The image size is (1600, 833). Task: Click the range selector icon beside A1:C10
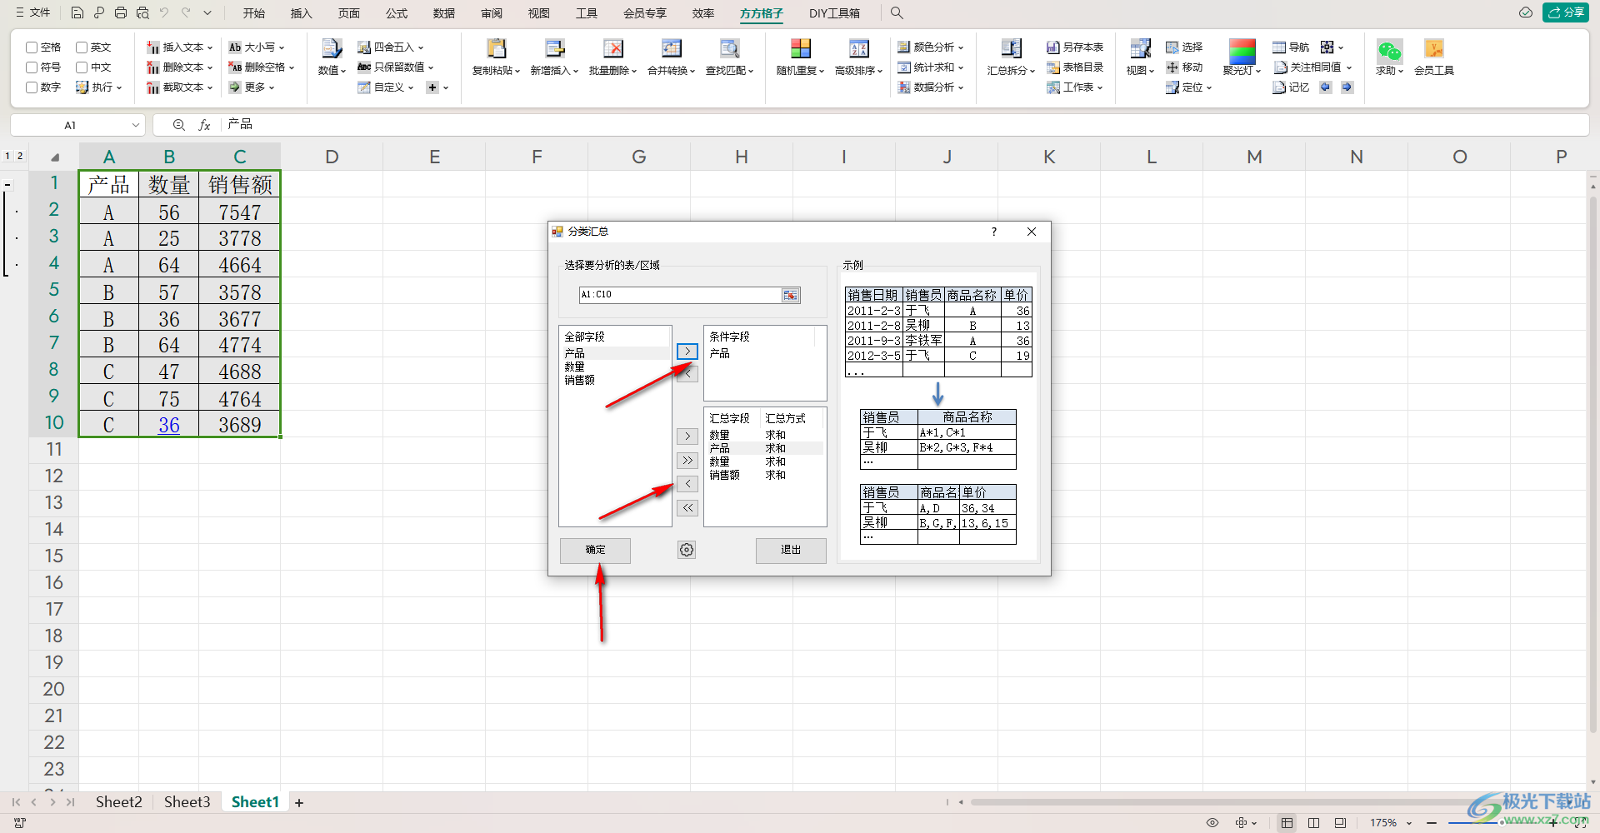(x=790, y=295)
